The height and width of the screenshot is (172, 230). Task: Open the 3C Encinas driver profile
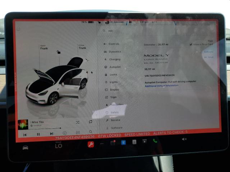(114, 22)
